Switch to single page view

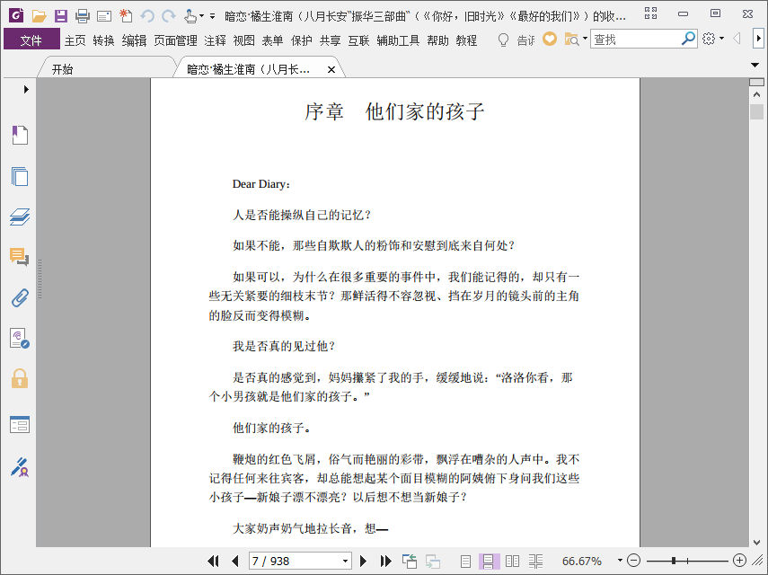tap(466, 562)
